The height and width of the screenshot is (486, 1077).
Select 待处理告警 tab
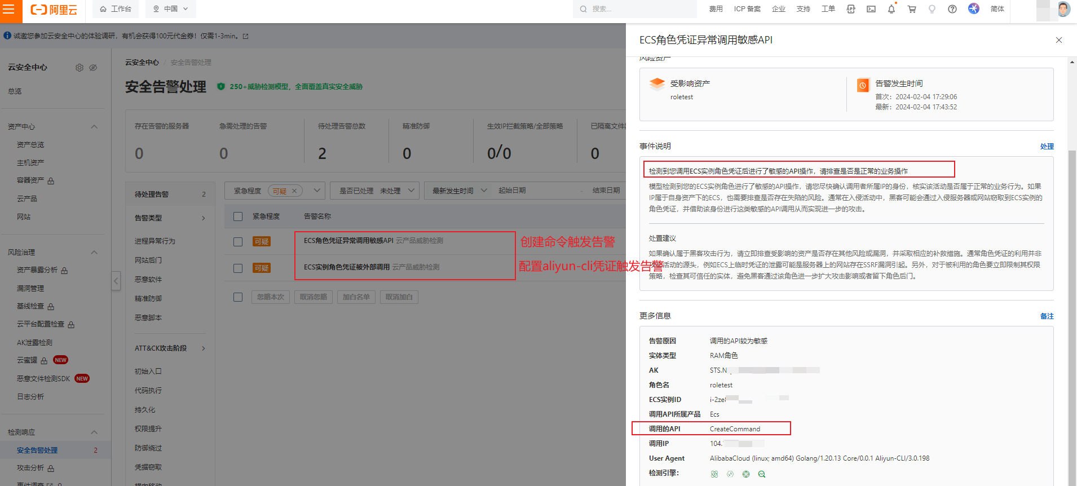pos(170,194)
